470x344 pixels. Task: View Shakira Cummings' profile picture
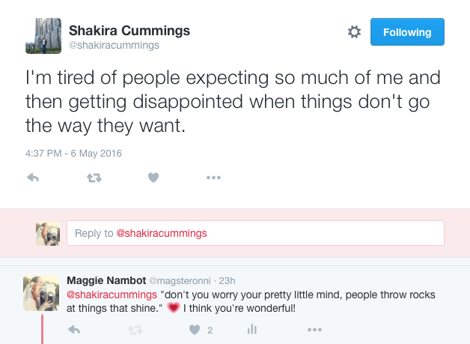tap(43, 36)
